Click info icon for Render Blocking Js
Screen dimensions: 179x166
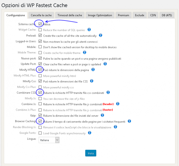coord(115,127)
